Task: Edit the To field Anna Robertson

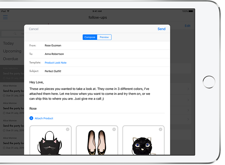Action: point(100,54)
